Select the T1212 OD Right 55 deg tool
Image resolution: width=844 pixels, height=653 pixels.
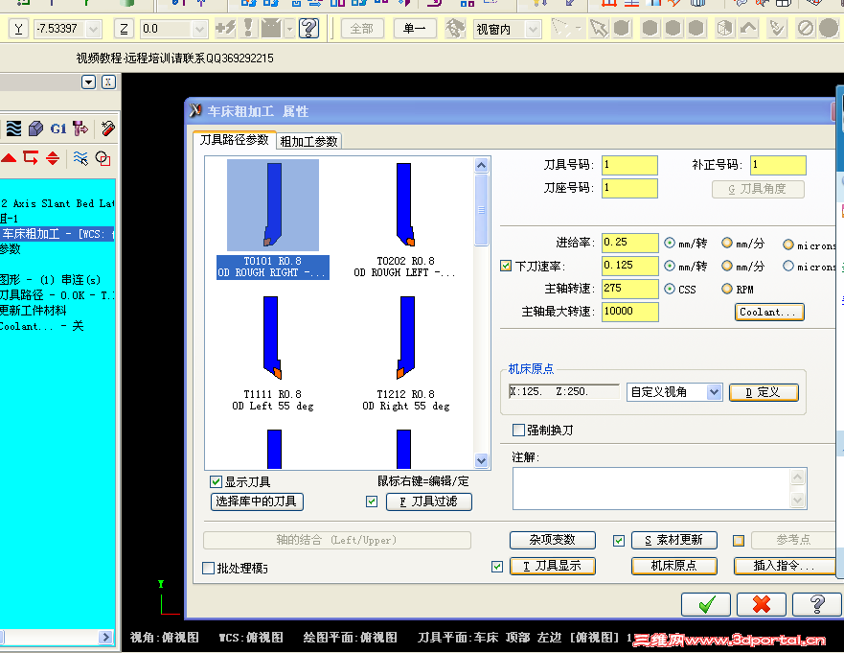coord(406,354)
